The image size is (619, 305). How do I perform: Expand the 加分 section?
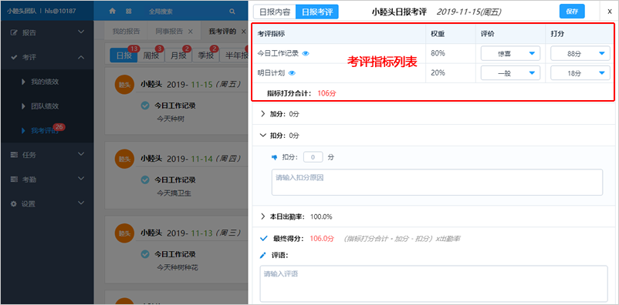tap(263, 114)
